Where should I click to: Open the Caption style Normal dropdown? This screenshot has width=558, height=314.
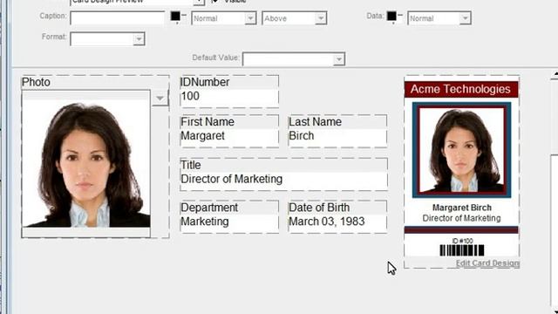[x=224, y=18]
